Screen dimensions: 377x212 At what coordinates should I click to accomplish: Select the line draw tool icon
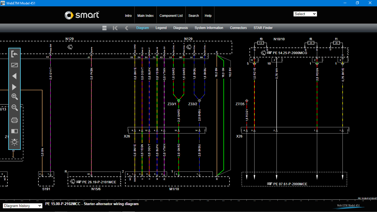[x=14, y=65]
